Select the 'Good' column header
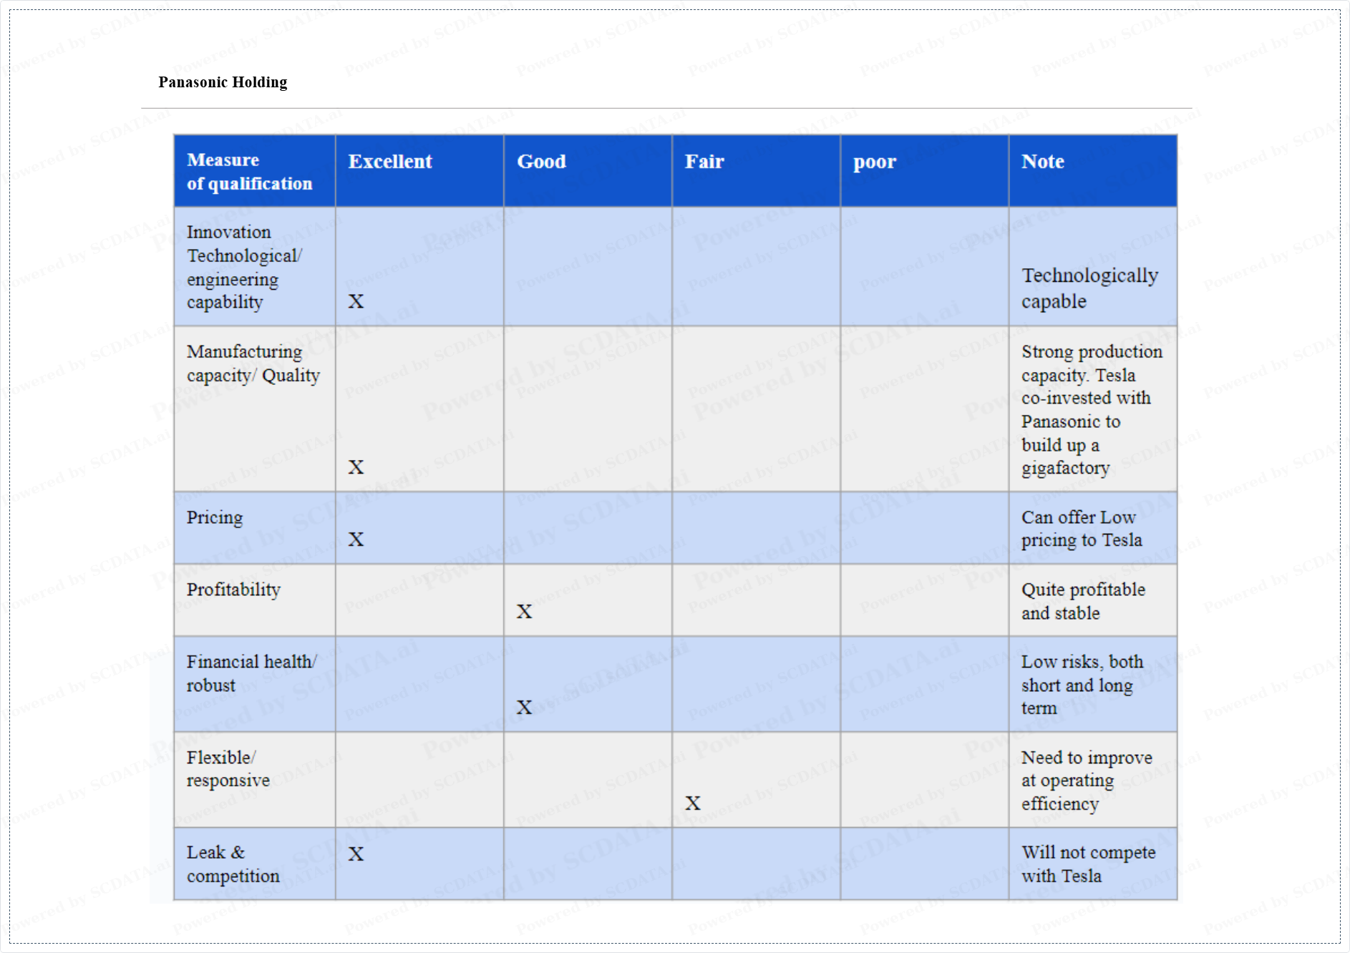This screenshot has height=953, width=1350. click(x=588, y=171)
